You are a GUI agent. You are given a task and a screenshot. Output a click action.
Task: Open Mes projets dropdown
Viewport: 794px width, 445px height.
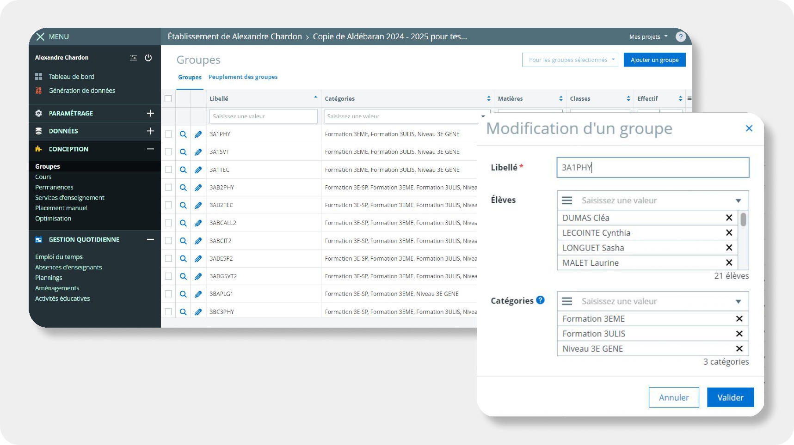pos(648,37)
